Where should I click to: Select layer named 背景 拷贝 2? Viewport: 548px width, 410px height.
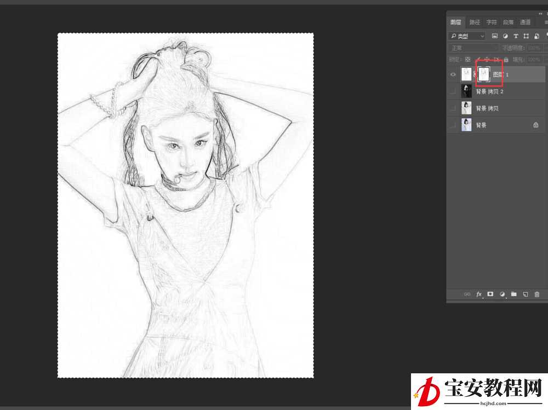point(489,91)
